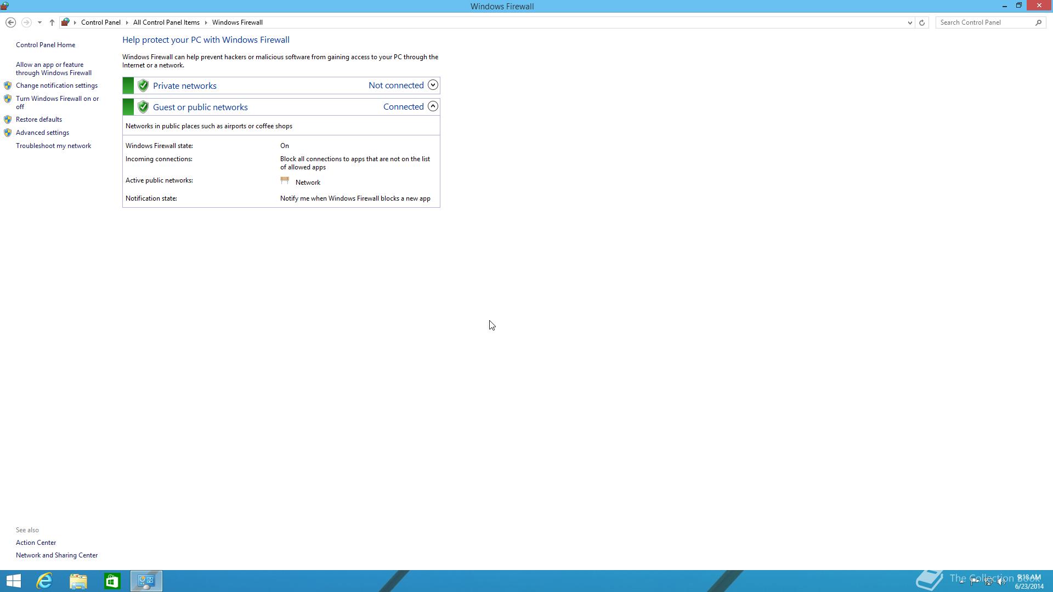The image size is (1053, 592).
Task: Expand chevron after Control Panel breadcrumb
Action: click(x=127, y=22)
